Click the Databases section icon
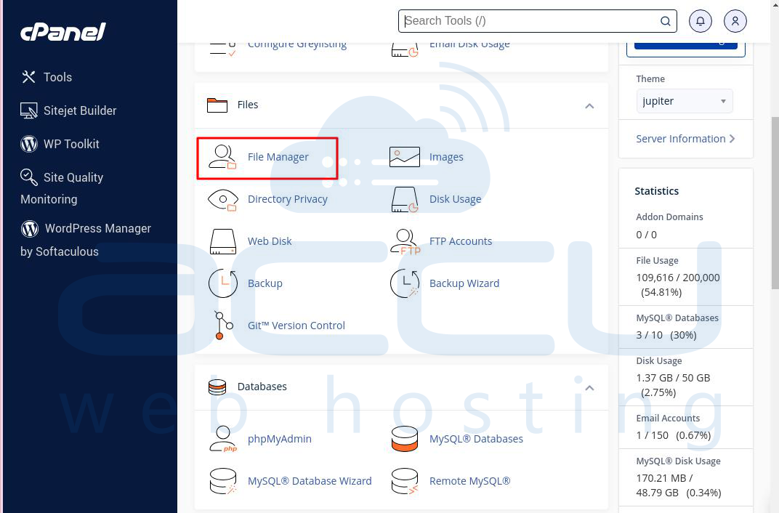779x513 pixels. 217,387
